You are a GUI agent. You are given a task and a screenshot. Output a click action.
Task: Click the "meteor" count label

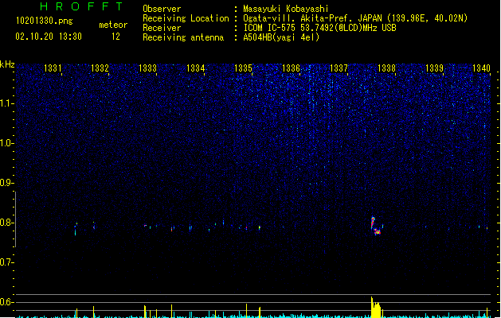pos(113,25)
